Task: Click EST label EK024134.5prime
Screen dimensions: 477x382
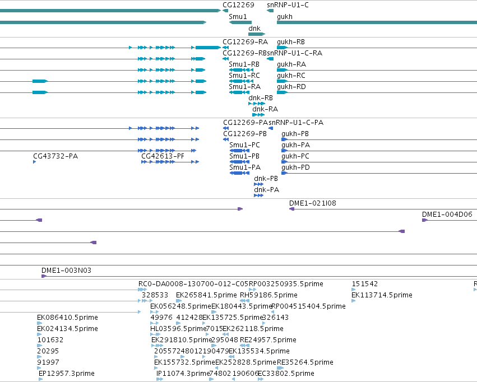Action: (x=67, y=329)
